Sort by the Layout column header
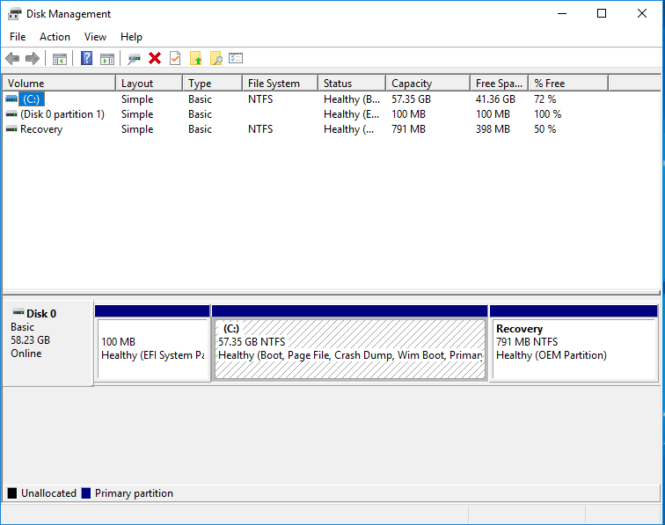The width and height of the screenshot is (665, 525). [x=150, y=84]
